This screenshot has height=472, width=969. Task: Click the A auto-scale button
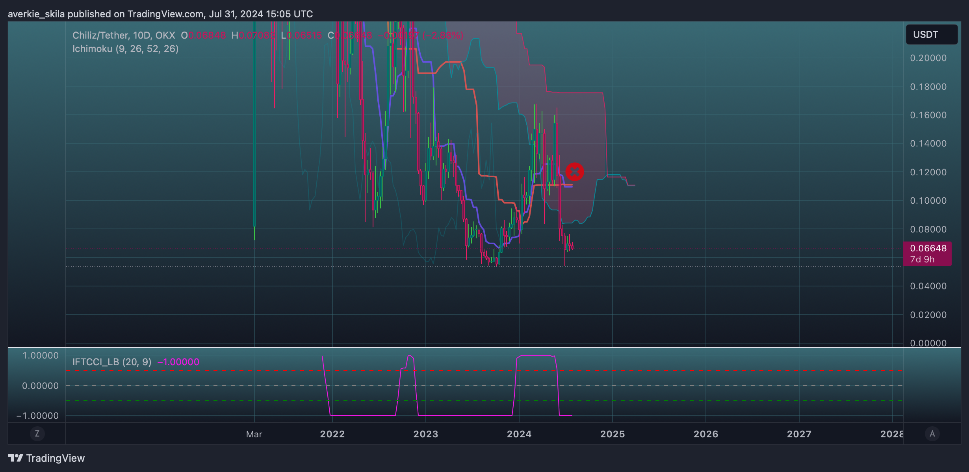click(x=932, y=434)
